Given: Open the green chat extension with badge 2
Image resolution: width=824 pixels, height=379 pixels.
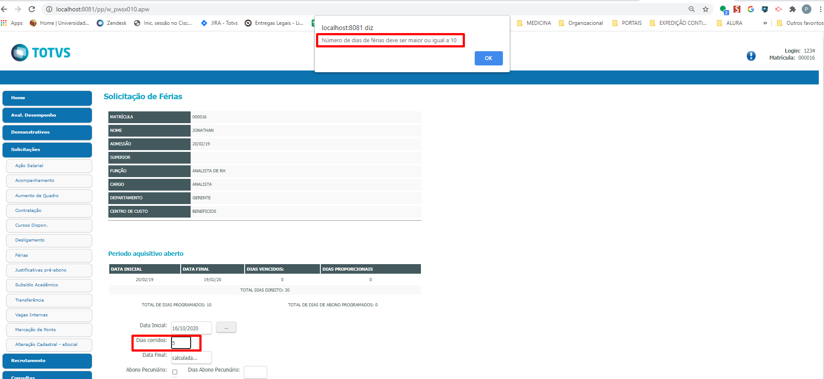Looking at the screenshot, I should 724,10.
